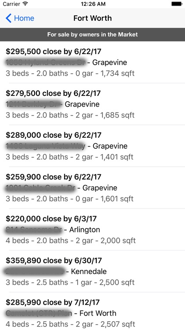This screenshot has width=185, height=330.
Task: Open the $220,000 Arlington listing
Action: coord(92,229)
